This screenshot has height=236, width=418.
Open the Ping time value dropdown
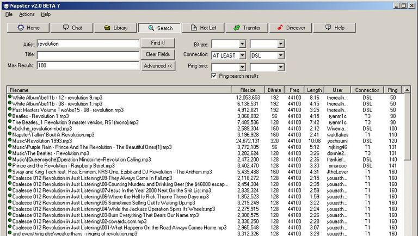click(x=280, y=67)
